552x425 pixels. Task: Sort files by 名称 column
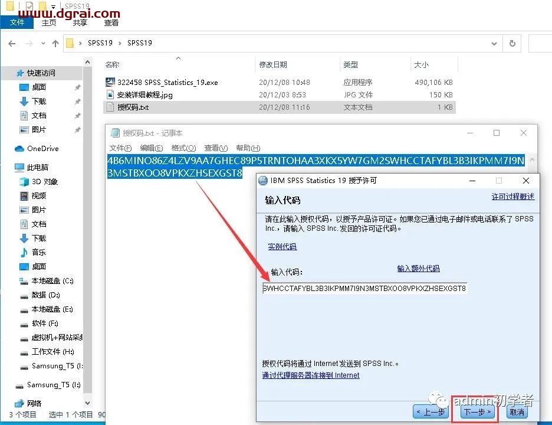pyautogui.click(x=112, y=64)
